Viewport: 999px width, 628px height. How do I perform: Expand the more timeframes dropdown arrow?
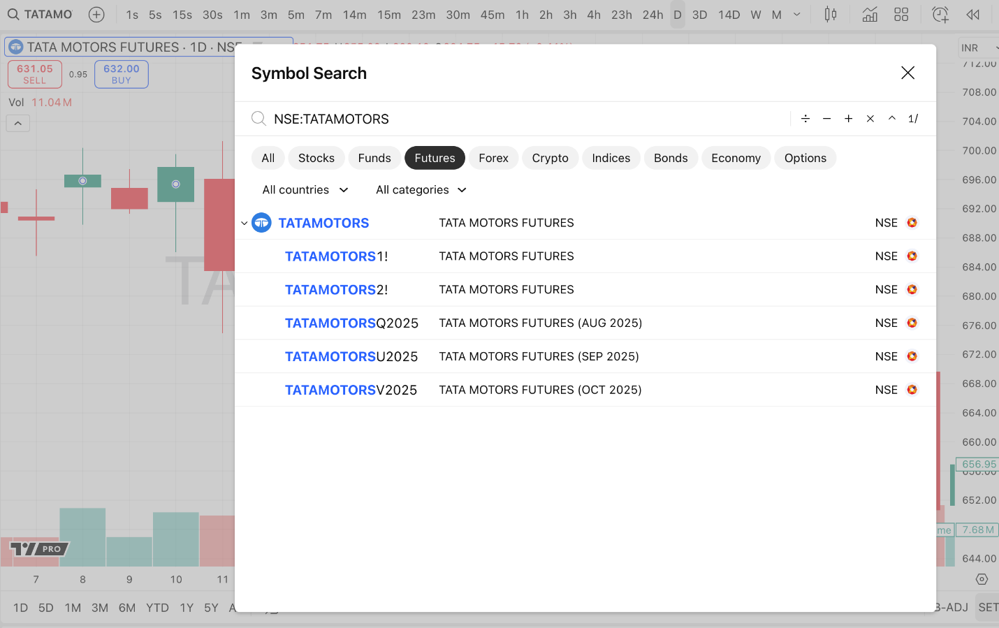coord(797,15)
